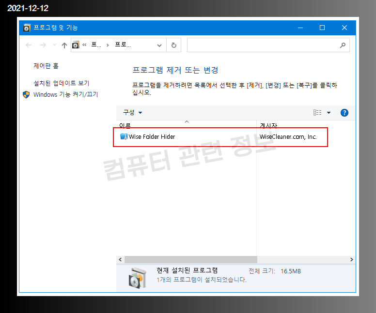Screen dimensions: 376x313
Task: Open Windows 기능 켜기/끄기 link
Action: click(66, 95)
